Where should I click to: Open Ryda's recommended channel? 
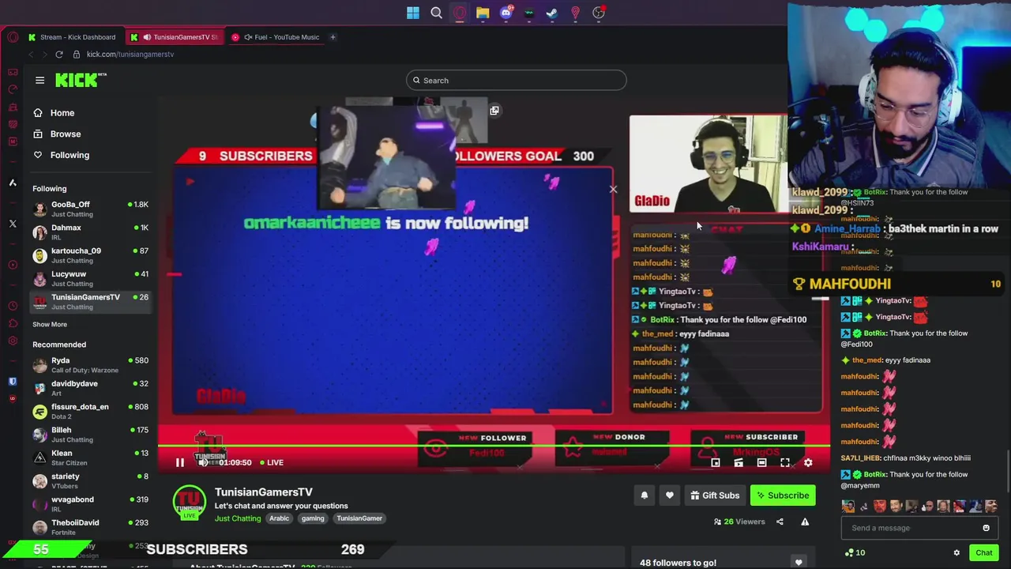click(x=90, y=365)
